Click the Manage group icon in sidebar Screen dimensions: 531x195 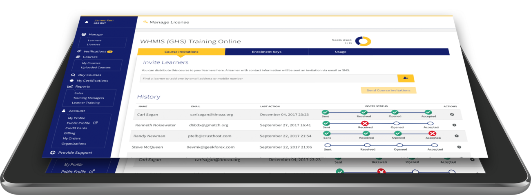pos(84,35)
